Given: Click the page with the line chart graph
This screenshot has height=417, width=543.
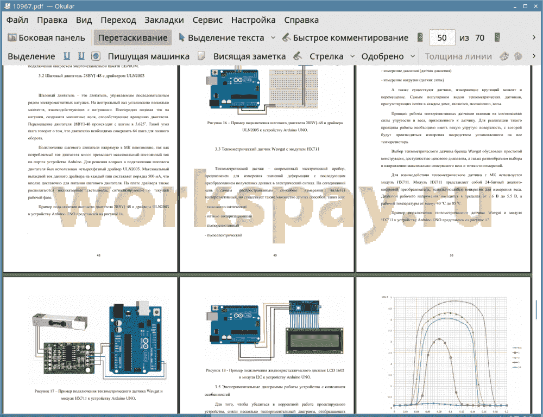Looking at the screenshot, I should [443, 345].
